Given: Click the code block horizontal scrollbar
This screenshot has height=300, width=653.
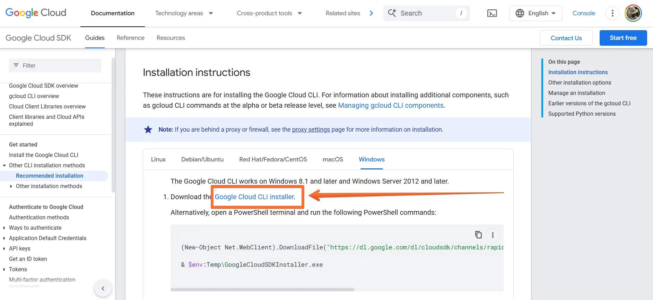Looking at the screenshot, I should coord(262,289).
